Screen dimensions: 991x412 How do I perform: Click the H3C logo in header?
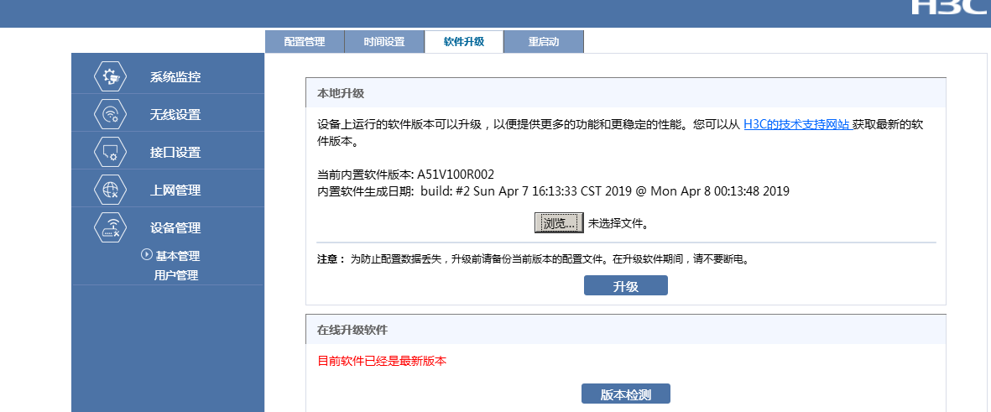949,7
